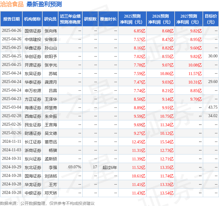Select the 东吴证券 cell

[x=33, y=74]
